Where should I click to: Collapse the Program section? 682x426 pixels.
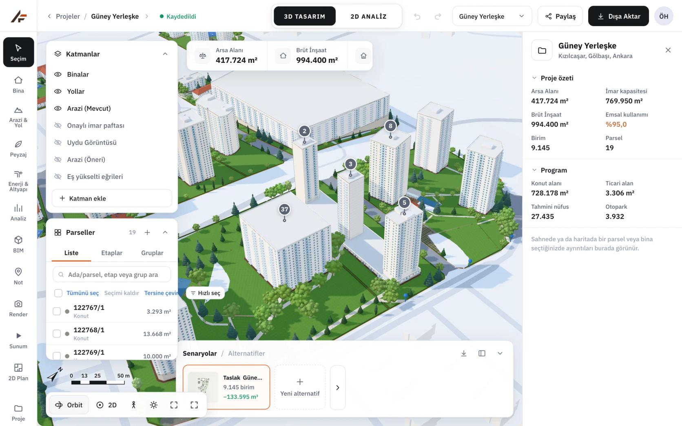click(x=534, y=170)
